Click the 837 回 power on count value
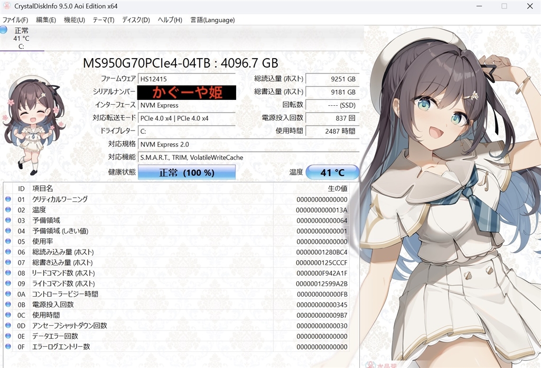The height and width of the screenshot is (368, 541). [x=332, y=118]
